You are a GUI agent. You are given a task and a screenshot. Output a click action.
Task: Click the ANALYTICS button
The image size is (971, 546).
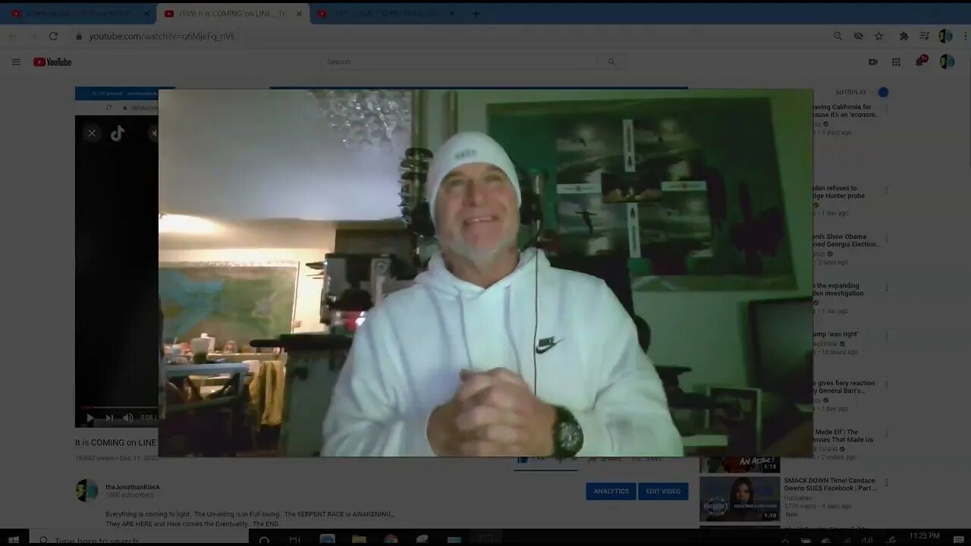[x=611, y=491]
